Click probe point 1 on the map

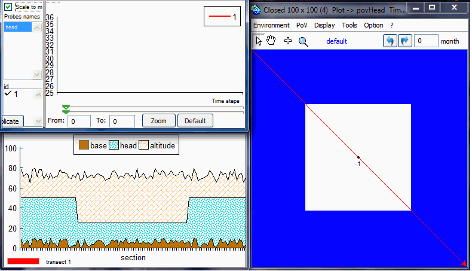[358, 157]
